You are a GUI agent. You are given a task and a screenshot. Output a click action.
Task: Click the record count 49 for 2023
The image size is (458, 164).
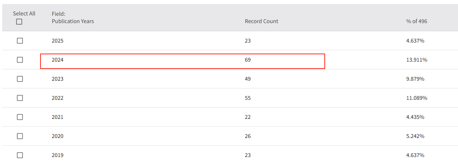click(248, 79)
